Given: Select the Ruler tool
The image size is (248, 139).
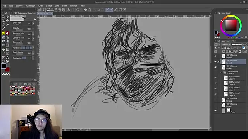Looking at the screenshot, I should pos(3,58).
